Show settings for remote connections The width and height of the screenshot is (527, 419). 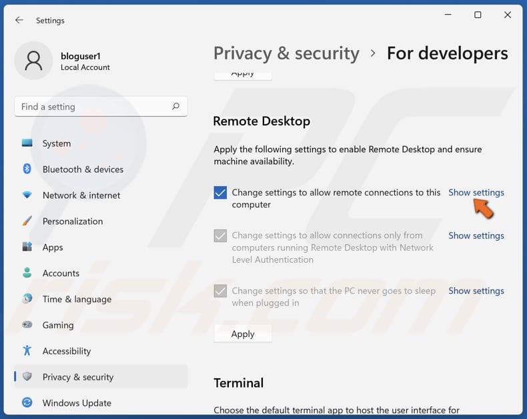476,193
